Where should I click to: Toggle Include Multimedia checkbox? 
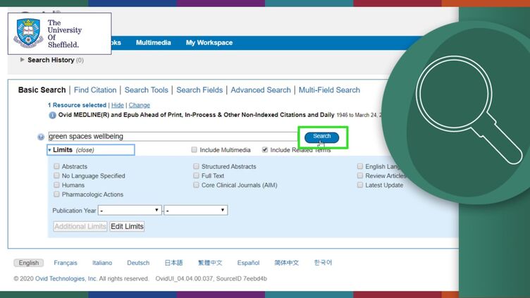click(x=194, y=149)
